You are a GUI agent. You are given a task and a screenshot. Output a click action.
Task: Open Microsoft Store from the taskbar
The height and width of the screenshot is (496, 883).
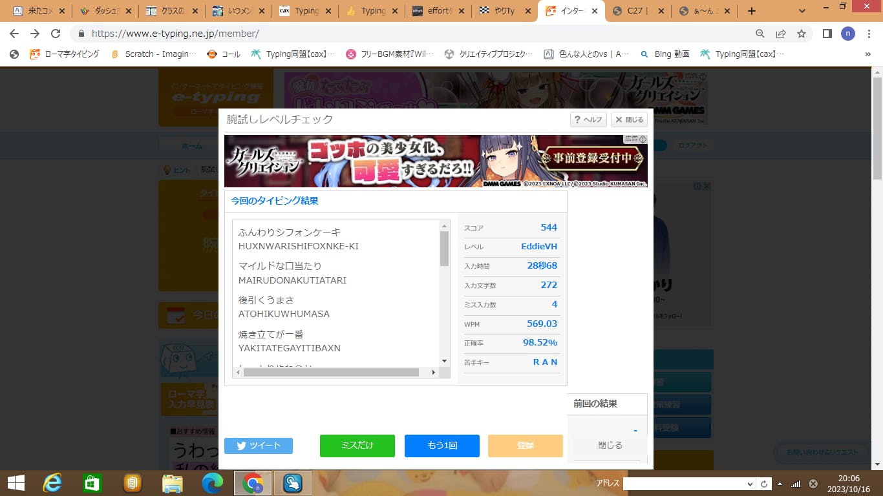coord(92,483)
